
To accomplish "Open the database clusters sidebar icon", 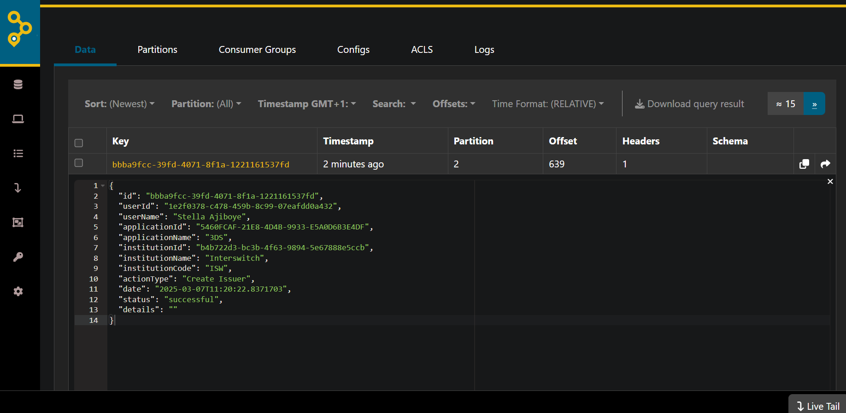I will pyautogui.click(x=18, y=85).
